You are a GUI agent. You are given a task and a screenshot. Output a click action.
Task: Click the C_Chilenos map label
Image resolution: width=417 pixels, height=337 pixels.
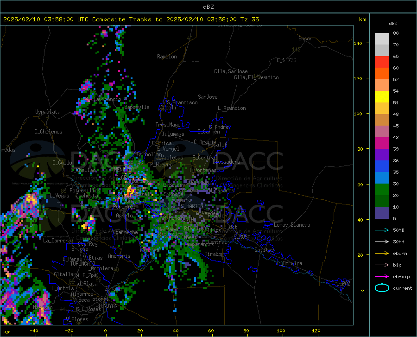48,132
